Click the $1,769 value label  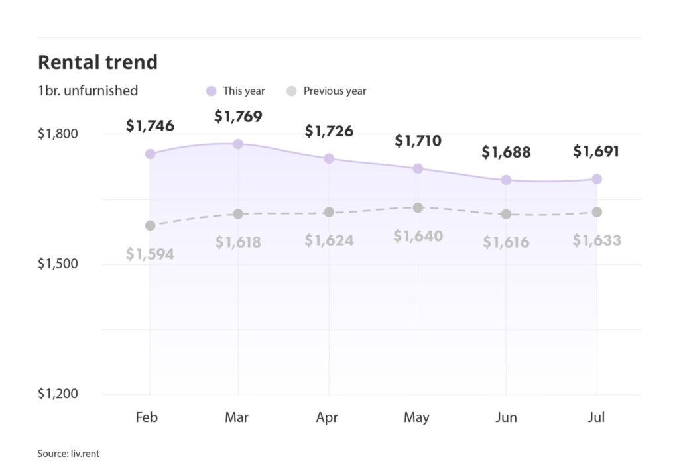pos(238,117)
